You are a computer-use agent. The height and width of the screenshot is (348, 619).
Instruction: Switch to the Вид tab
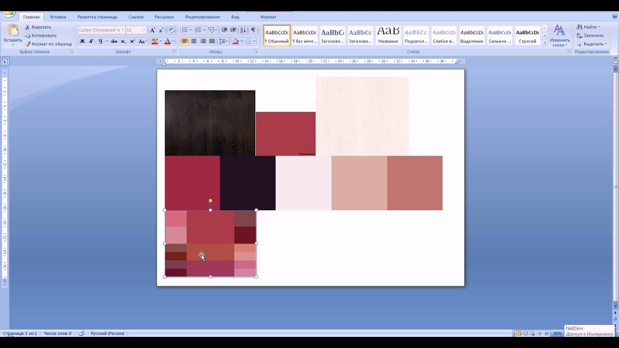click(235, 17)
